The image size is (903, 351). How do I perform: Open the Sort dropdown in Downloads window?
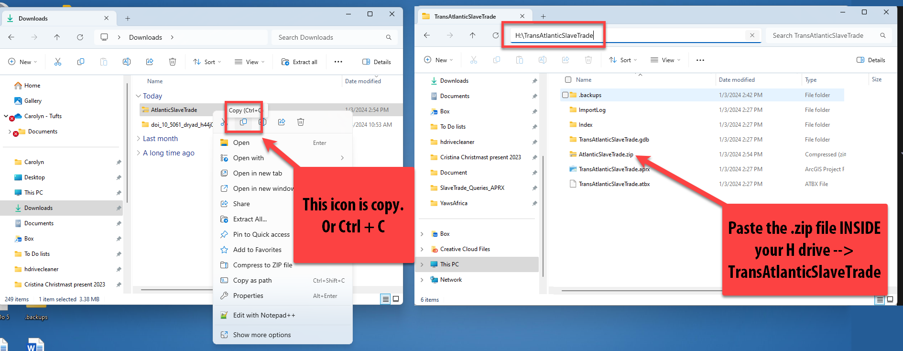point(207,62)
